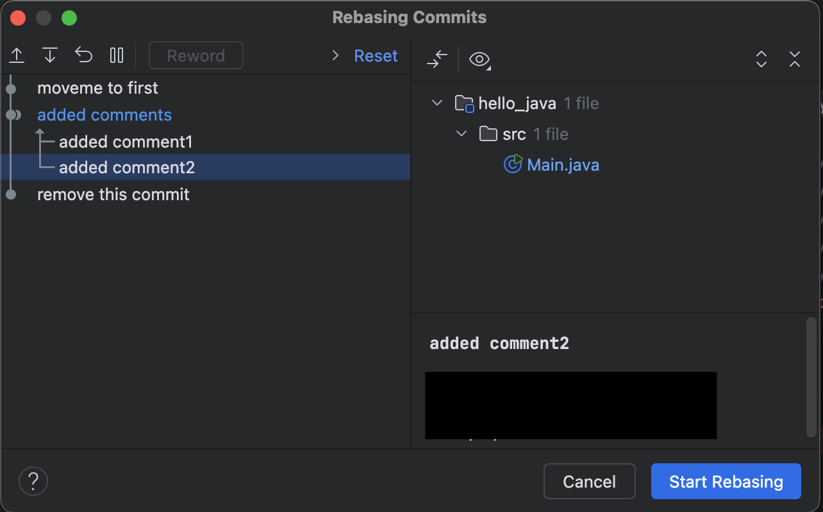Click the undo arrow icon in the toolbar
The width and height of the screenshot is (823, 512).
click(84, 55)
